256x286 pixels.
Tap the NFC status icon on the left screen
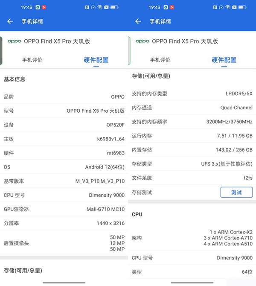87,7
